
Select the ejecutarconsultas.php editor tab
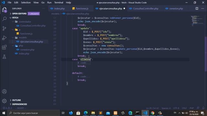point(111,9)
